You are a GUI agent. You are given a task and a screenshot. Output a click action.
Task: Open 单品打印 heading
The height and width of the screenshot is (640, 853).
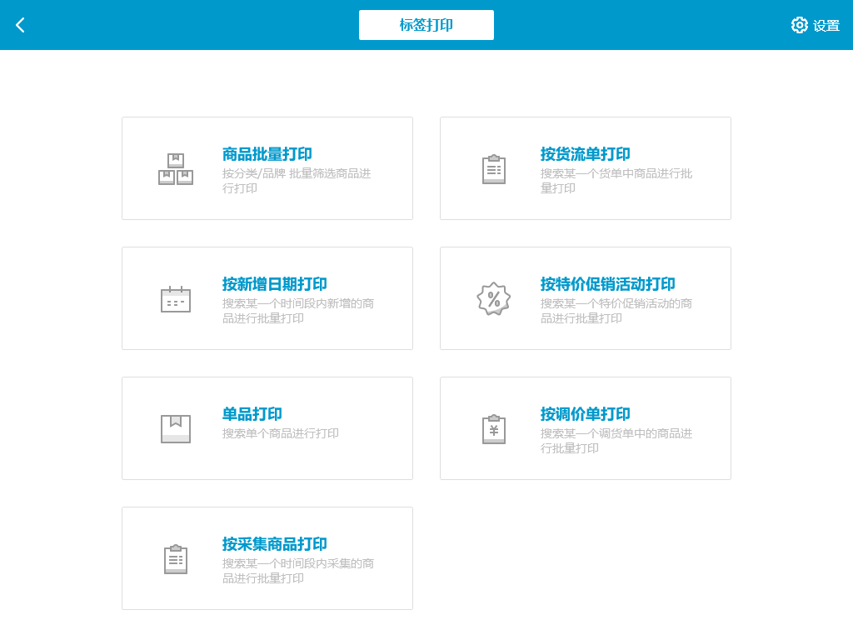[x=252, y=414]
